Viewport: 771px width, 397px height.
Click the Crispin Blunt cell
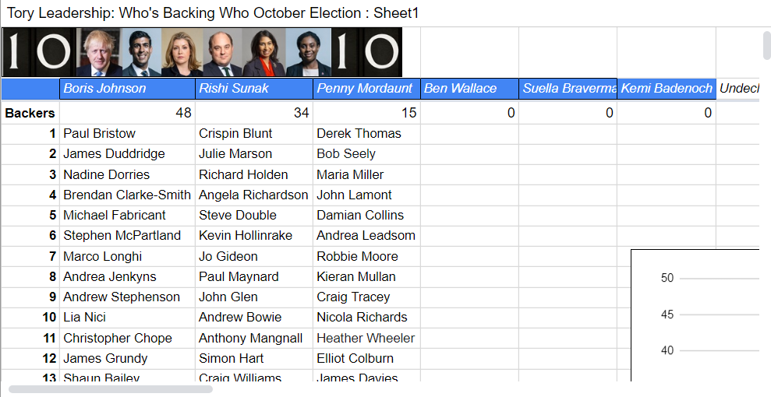(x=254, y=134)
